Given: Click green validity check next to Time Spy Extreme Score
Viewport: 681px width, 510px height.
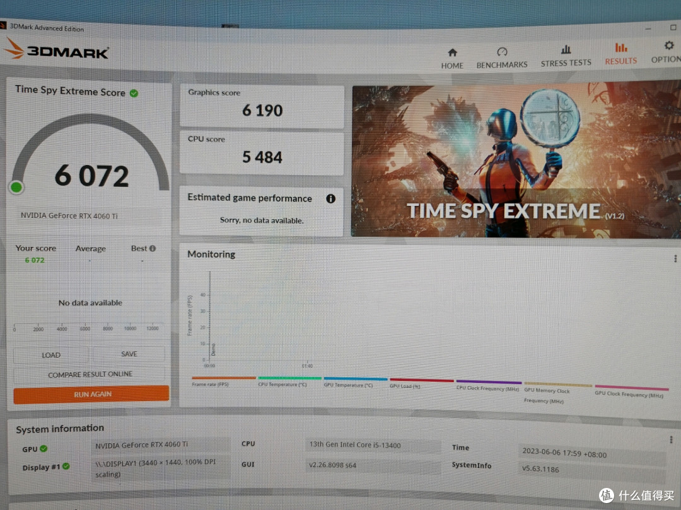Looking at the screenshot, I should point(134,93).
